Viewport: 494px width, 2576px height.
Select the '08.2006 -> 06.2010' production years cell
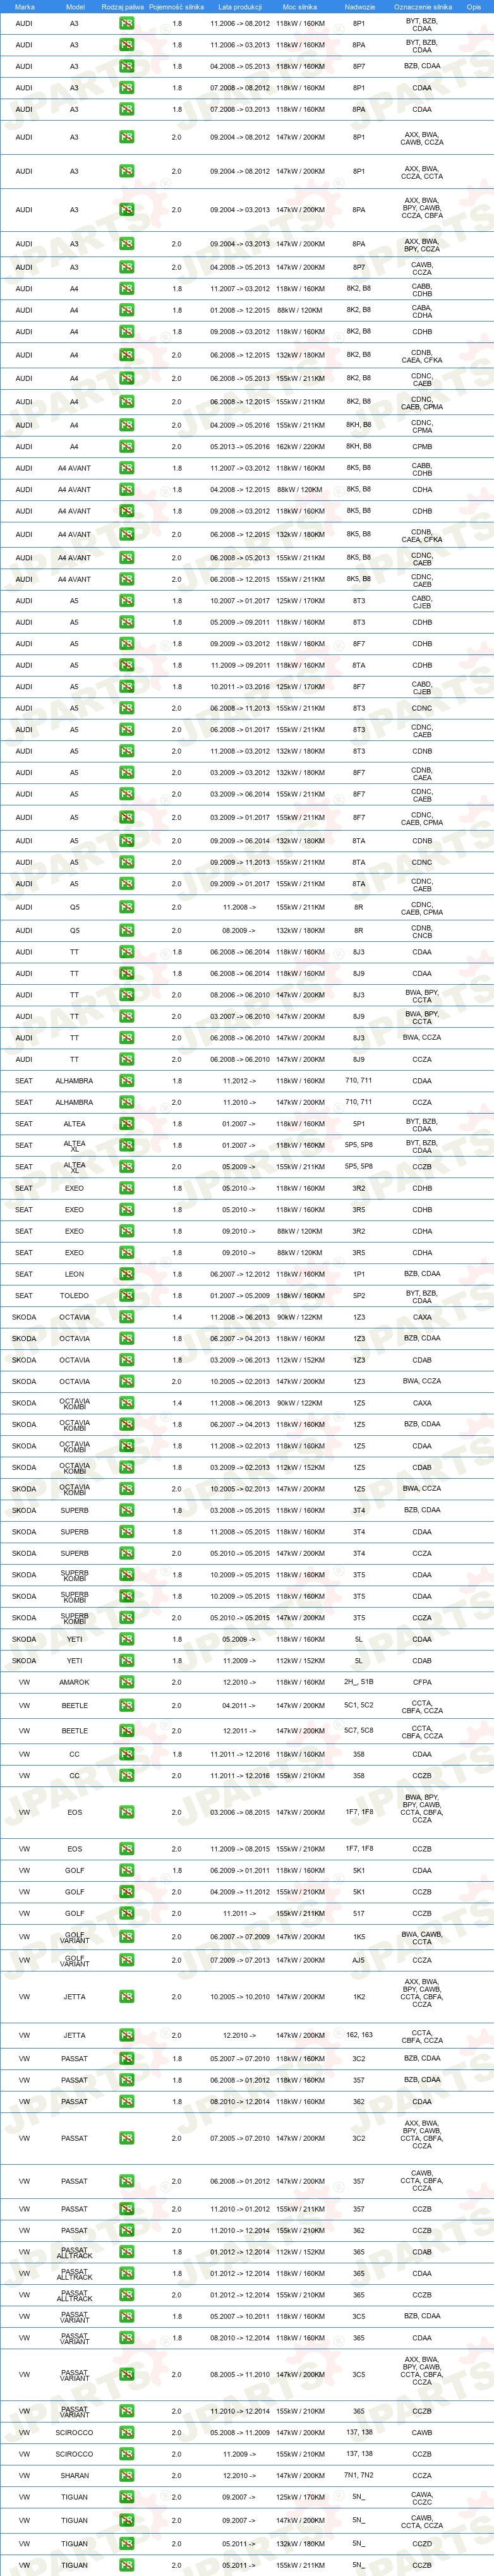click(x=240, y=995)
